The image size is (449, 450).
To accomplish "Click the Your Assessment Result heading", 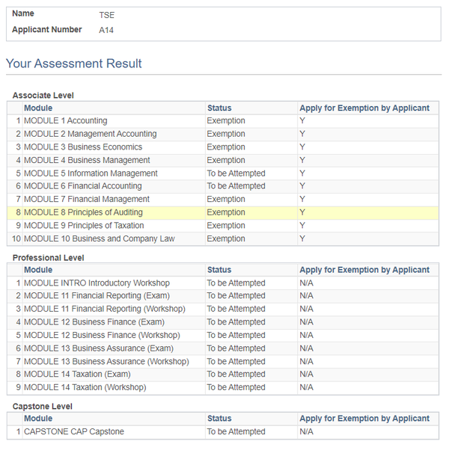I will pos(73,64).
